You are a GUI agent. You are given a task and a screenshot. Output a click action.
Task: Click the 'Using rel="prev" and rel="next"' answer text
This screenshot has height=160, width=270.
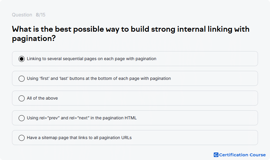pyautogui.click(x=82, y=118)
